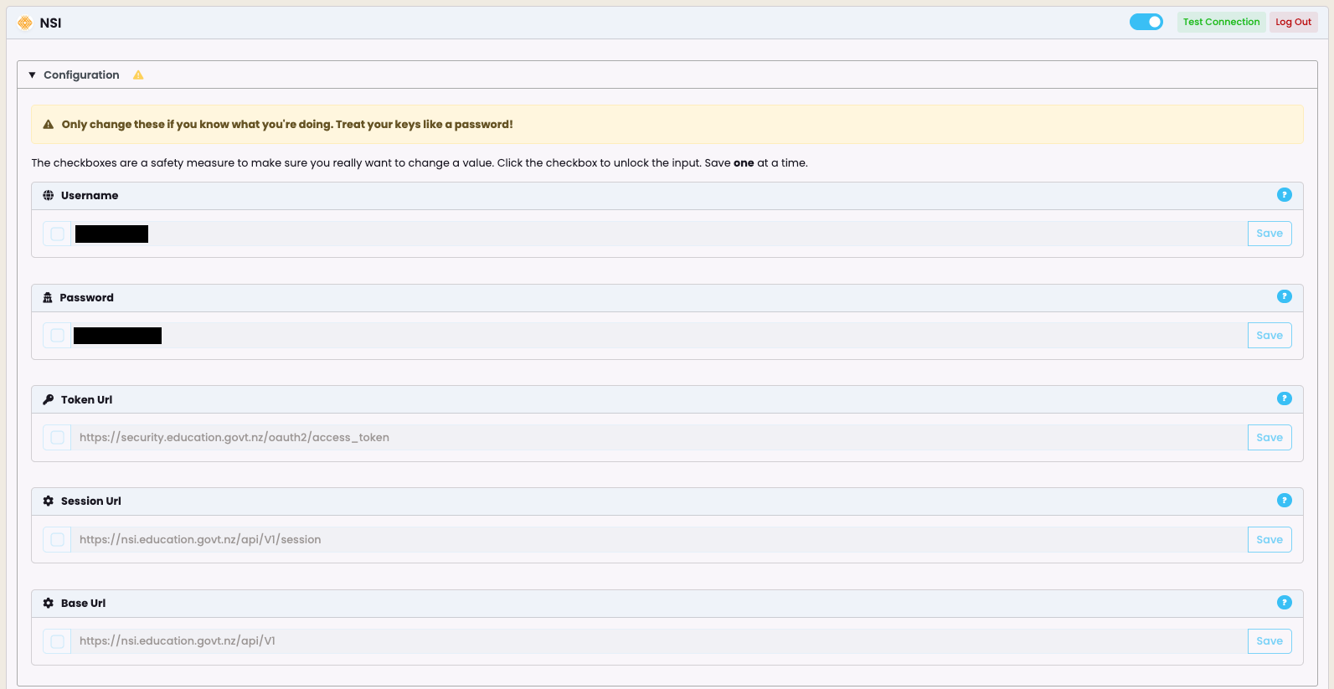
Task: Click the globe icon beside Username
Action: (x=49, y=196)
